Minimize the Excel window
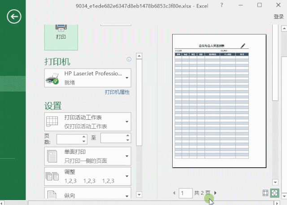The image size is (287, 205). [x=241, y=5]
